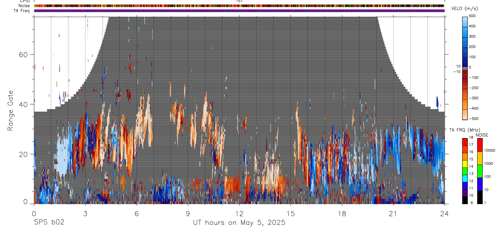Click the 'UT hours on May 5, 2025' label
This screenshot has height=231, width=500.
pos(239,223)
